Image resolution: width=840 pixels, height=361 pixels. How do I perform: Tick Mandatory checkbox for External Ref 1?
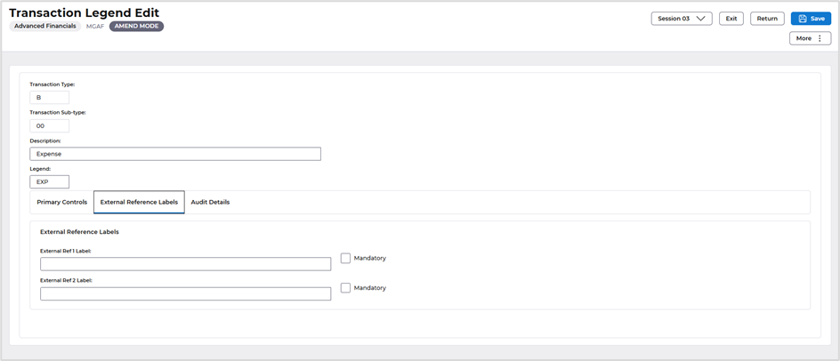(345, 258)
